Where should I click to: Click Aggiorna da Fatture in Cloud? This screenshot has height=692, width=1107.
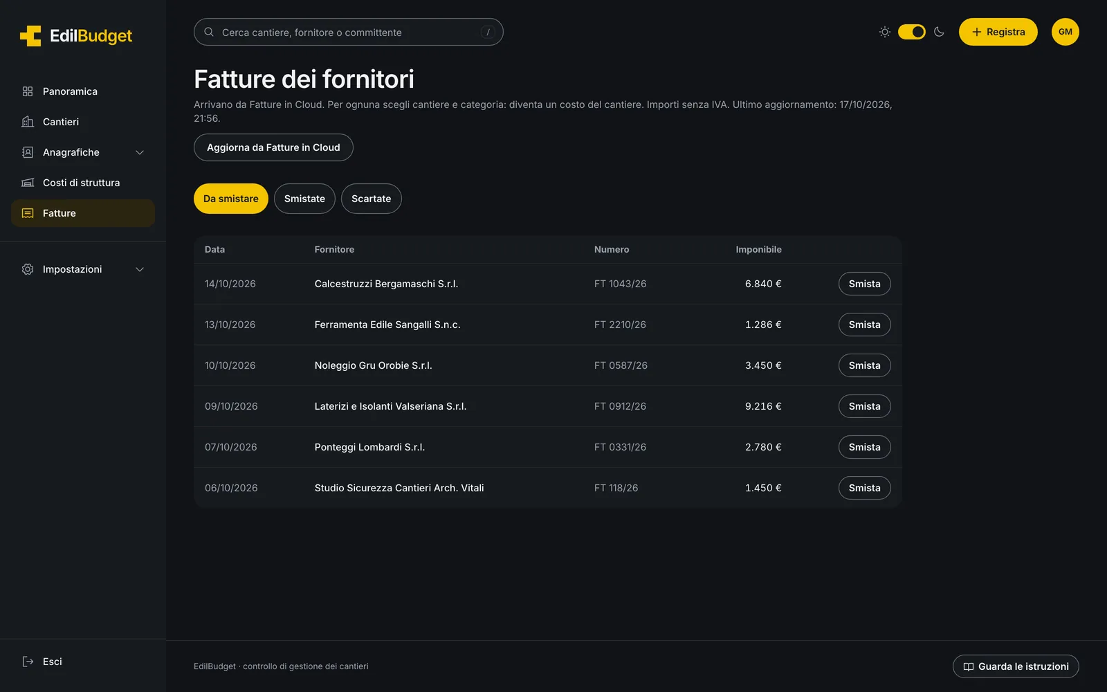coord(273,147)
